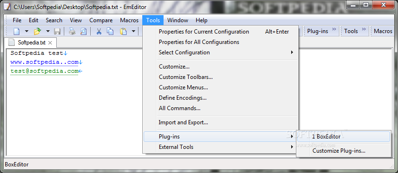The image size is (398, 173).
Task: Expand the External Tools submenu
Action: click(x=221, y=147)
